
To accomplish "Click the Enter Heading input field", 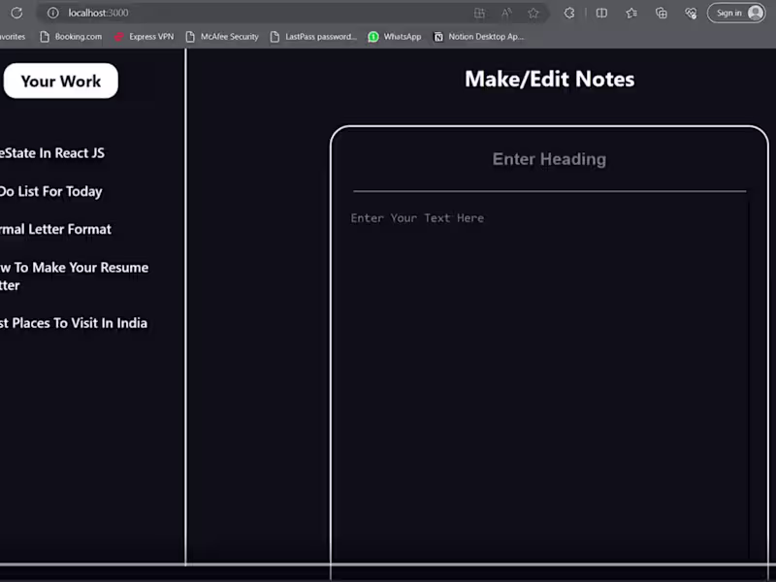I will [549, 159].
